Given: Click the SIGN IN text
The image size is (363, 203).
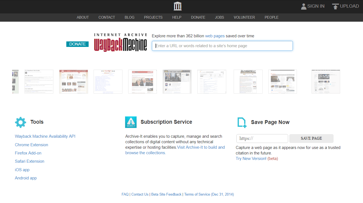Looking at the screenshot, I should coord(316,6).
